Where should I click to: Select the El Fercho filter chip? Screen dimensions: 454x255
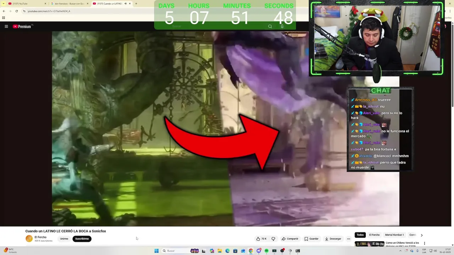374,235
